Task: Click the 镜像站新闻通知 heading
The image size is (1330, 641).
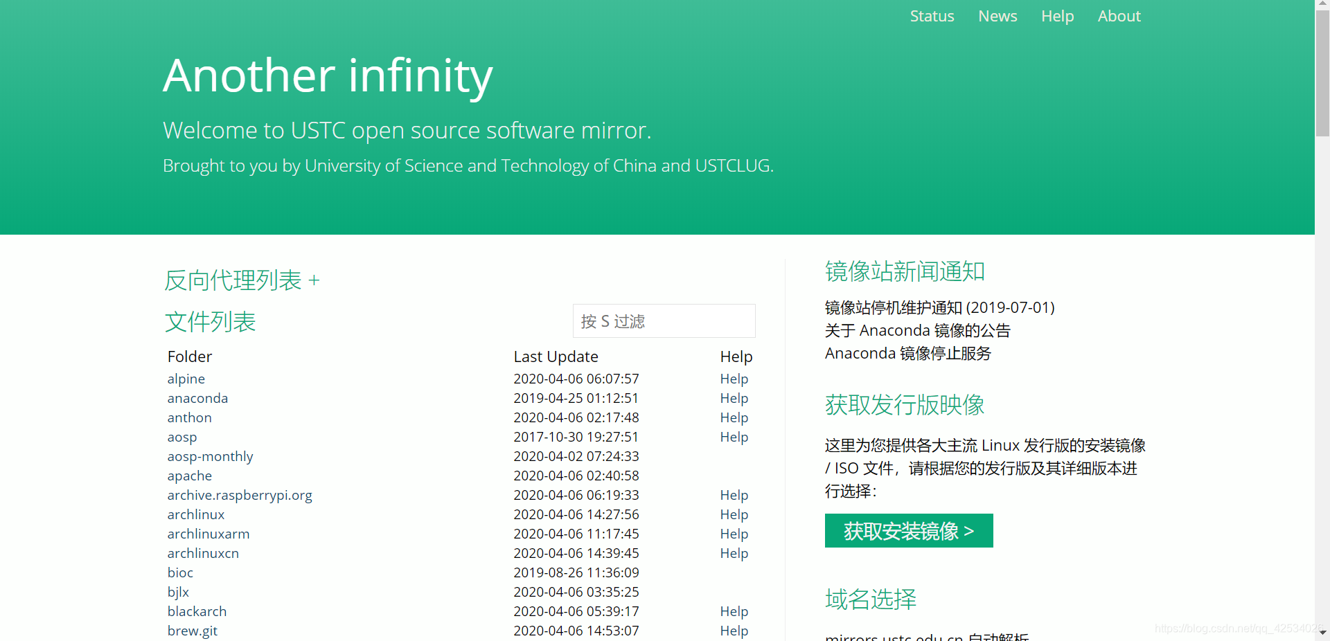Action: pos(905,271)
